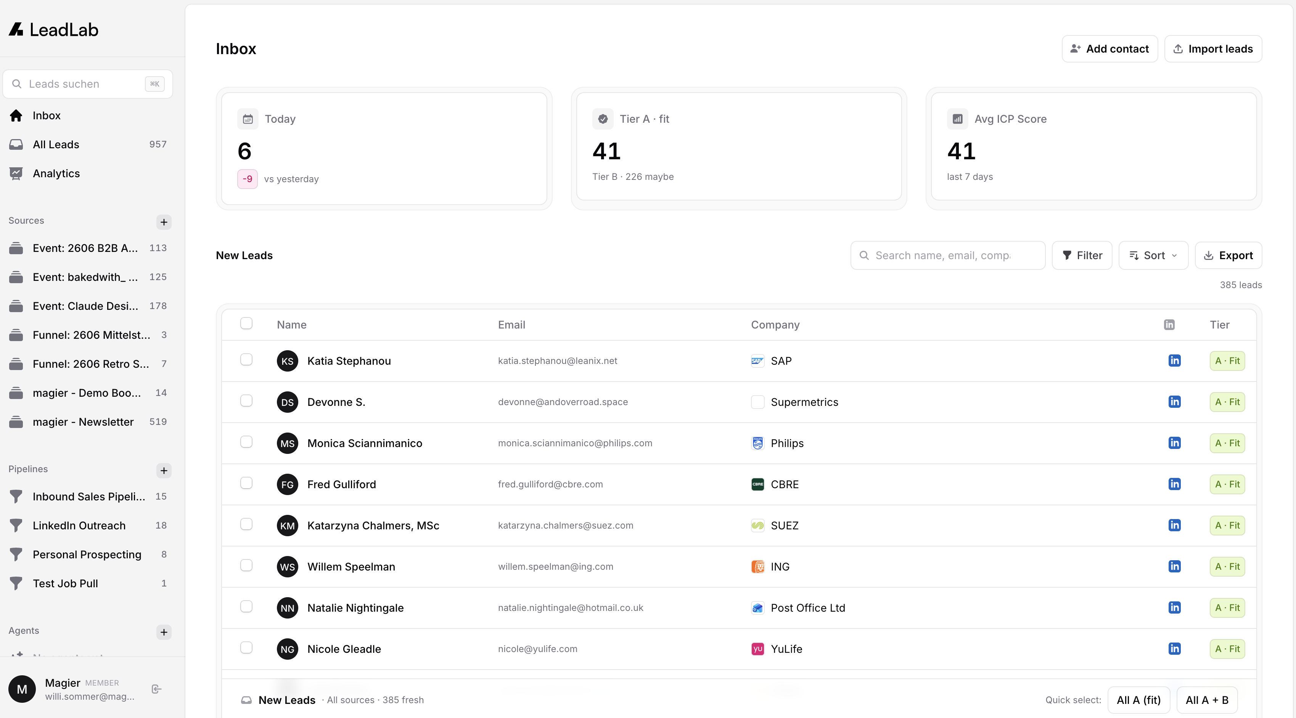Open the LinkedIn Outreach pipeline
The height and width of the screenshot is (718, 1296).
tap(88, 526)
